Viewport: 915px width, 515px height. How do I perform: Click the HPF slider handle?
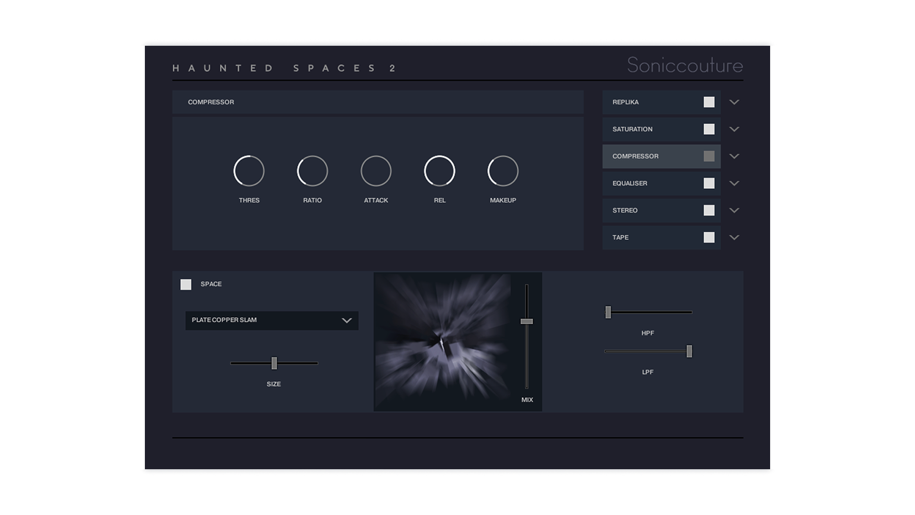[x=608, y=312]
